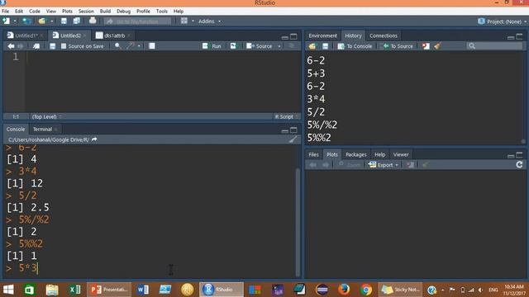Click the Find/Replace magnifier icon
529x297 pixels.
[x=117, y=46]
